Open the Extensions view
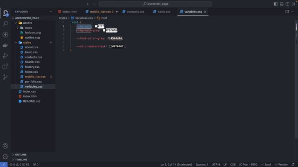The width and height of the screenshot is (298, 167). 5,66
